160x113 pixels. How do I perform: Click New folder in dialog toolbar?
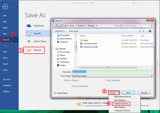coord(74,31)
